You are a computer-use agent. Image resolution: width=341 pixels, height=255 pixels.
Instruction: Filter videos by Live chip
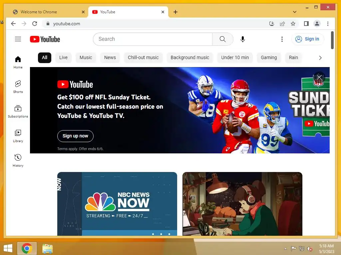(63, 58)
